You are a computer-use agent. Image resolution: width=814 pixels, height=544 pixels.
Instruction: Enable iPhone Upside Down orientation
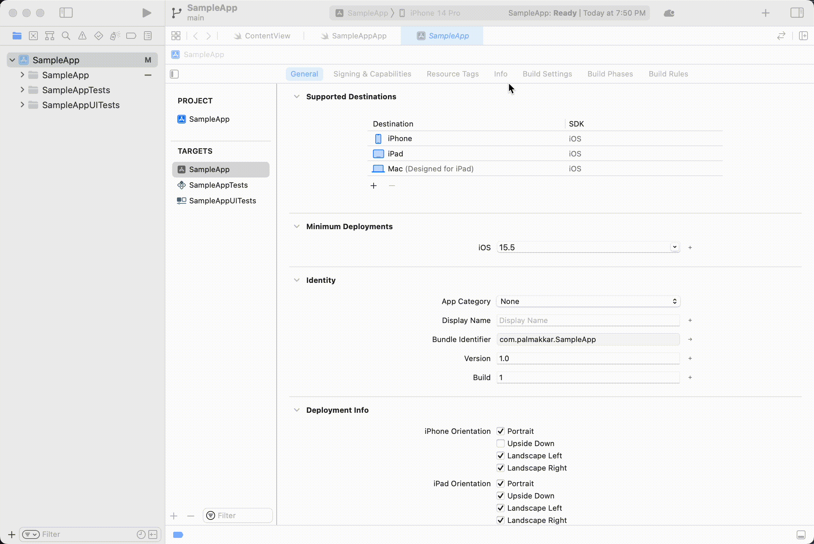coord(501,443)
